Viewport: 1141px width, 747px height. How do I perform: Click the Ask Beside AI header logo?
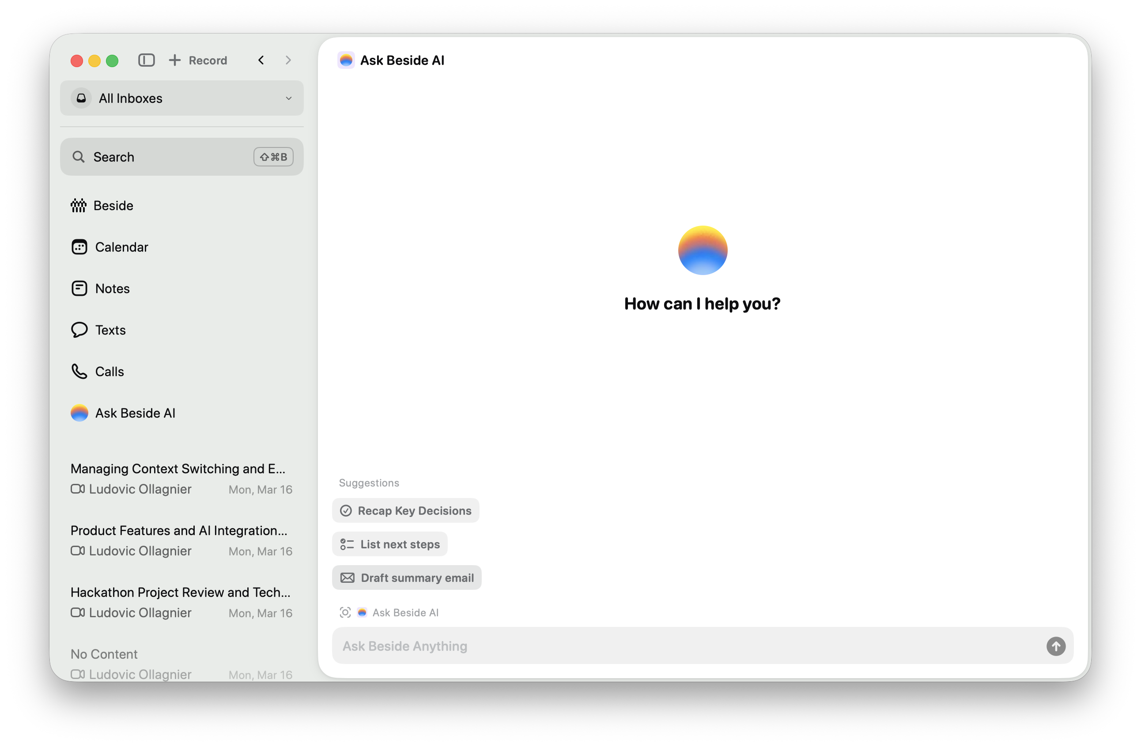click(346, 60)
